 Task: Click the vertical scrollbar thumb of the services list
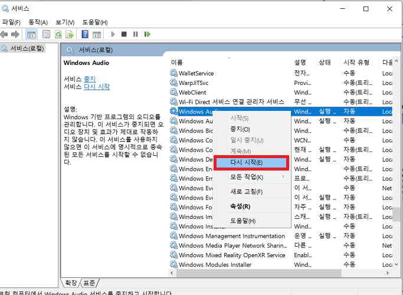click(397, 213)
